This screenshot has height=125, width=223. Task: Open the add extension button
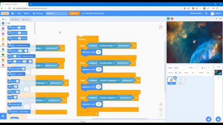tap(3, 116)
